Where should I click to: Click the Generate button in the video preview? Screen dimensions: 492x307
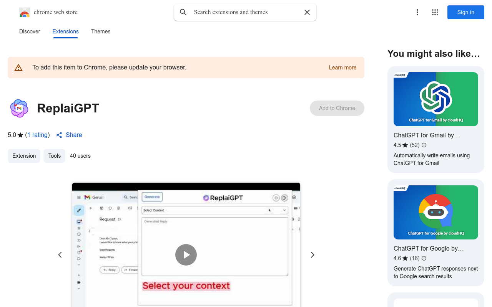tap(152, 197)
